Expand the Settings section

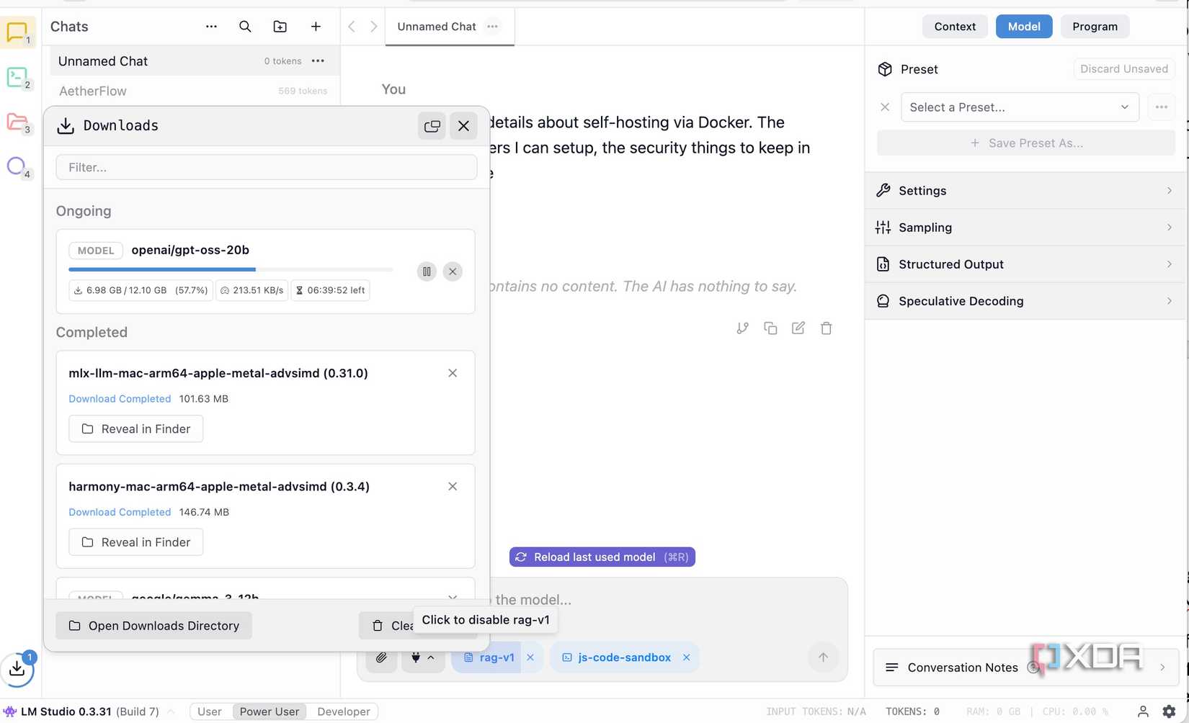[1026, 191]
